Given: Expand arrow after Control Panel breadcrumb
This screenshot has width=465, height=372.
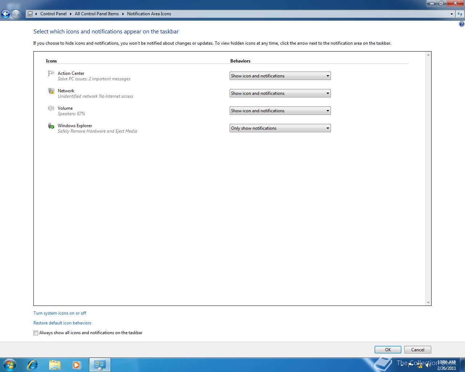Looking at the screenshot, I should click(x=71, y=14).
